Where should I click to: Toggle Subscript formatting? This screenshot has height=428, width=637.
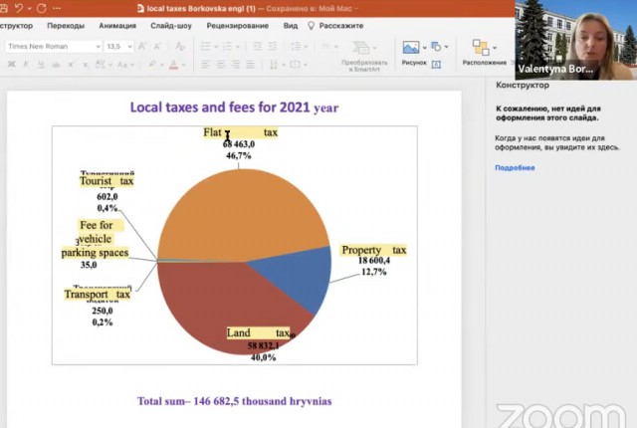(86, 65)
